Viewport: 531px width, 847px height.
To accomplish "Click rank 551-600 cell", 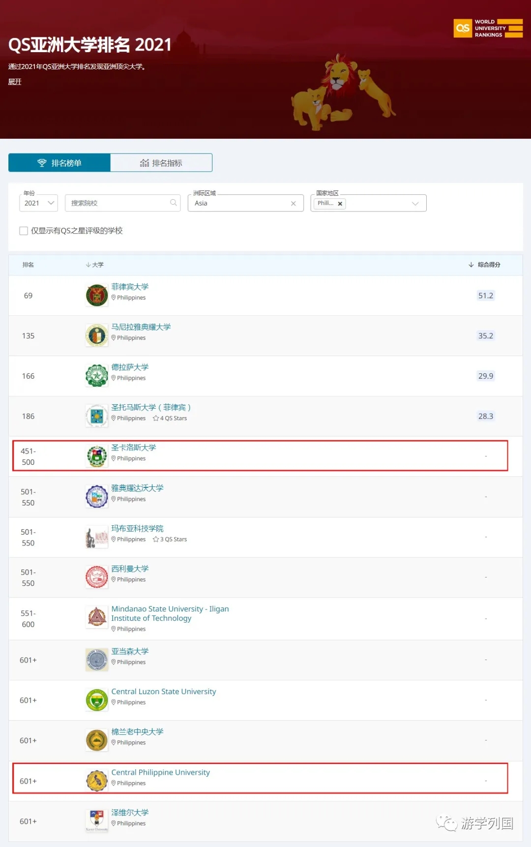I will coord(28,619).
